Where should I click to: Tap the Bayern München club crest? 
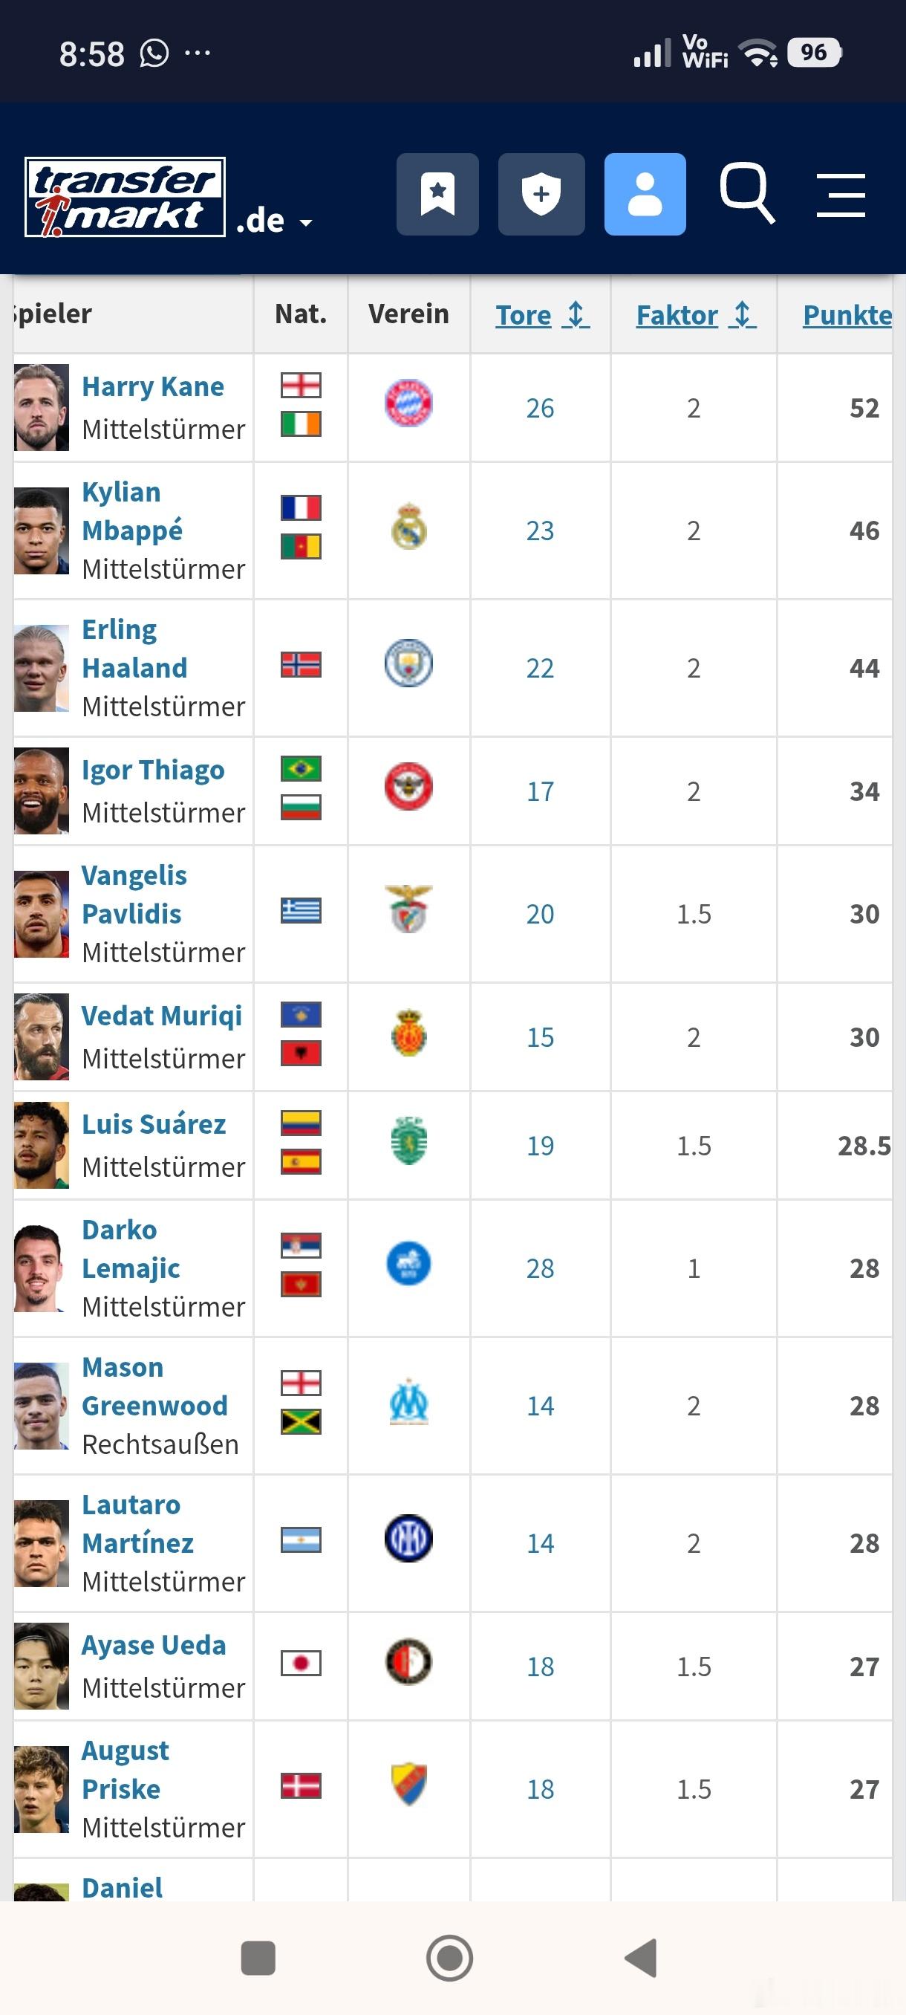click(x=409, y=403)
